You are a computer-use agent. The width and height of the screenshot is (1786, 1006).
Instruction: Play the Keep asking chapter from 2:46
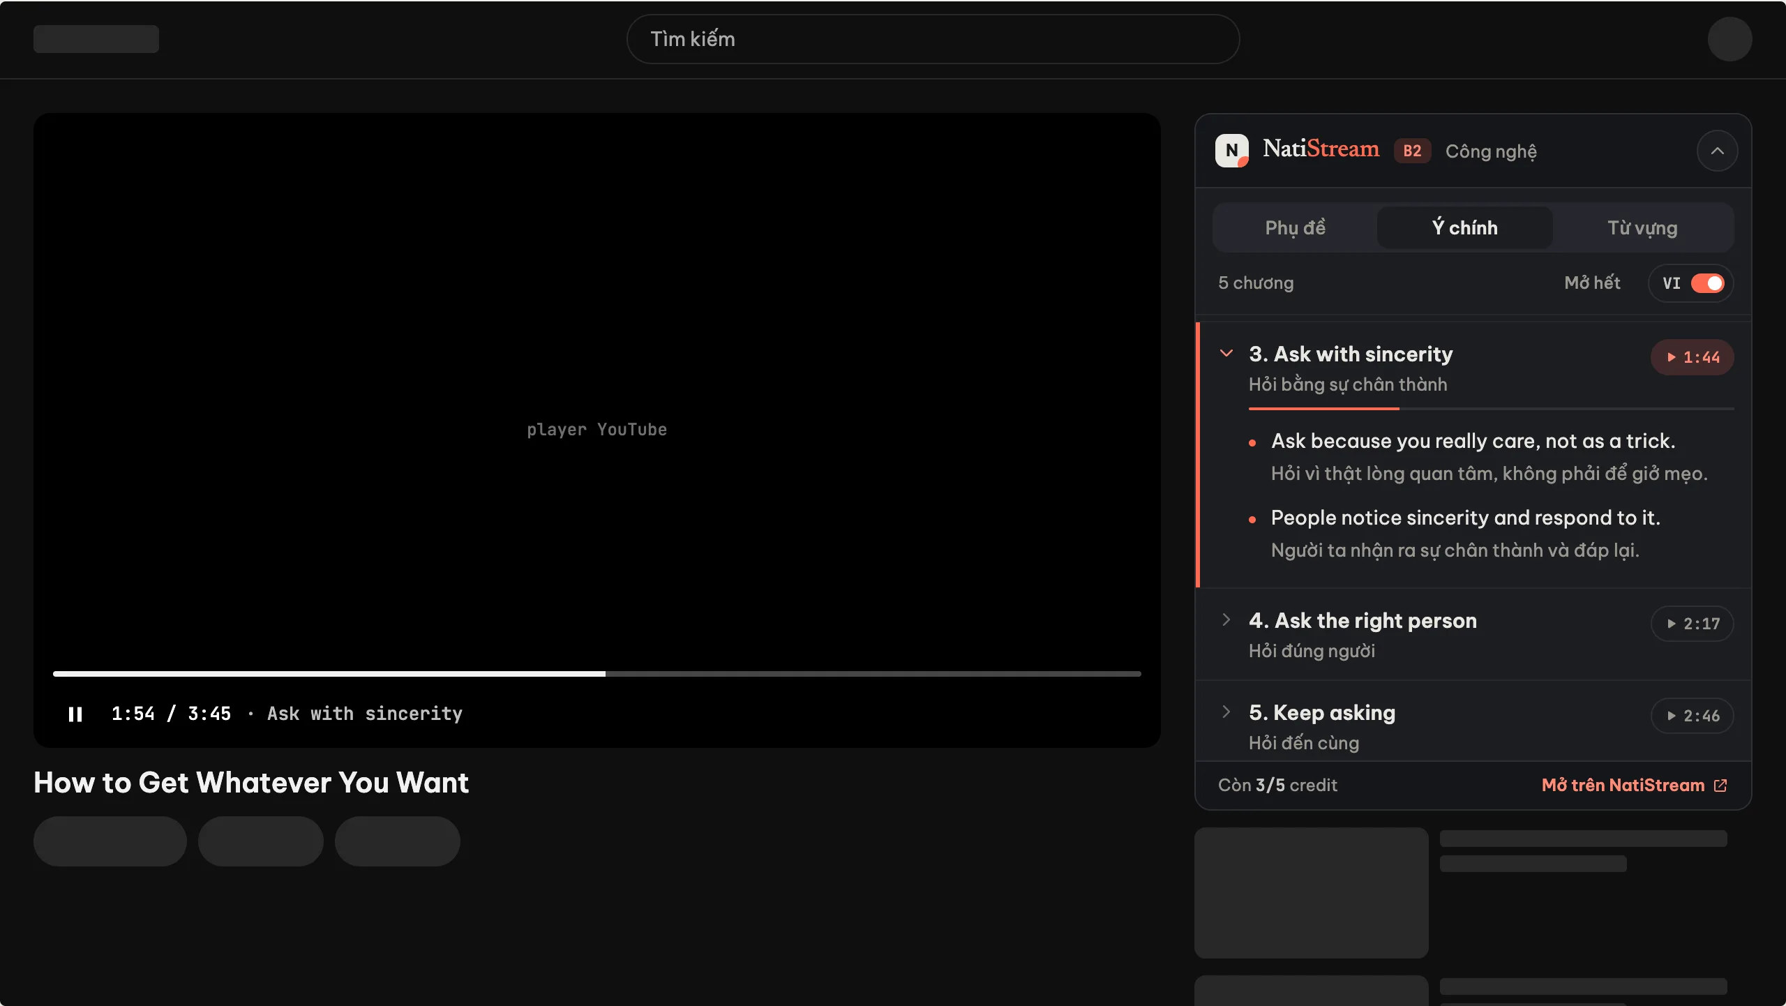(1693, 716)
